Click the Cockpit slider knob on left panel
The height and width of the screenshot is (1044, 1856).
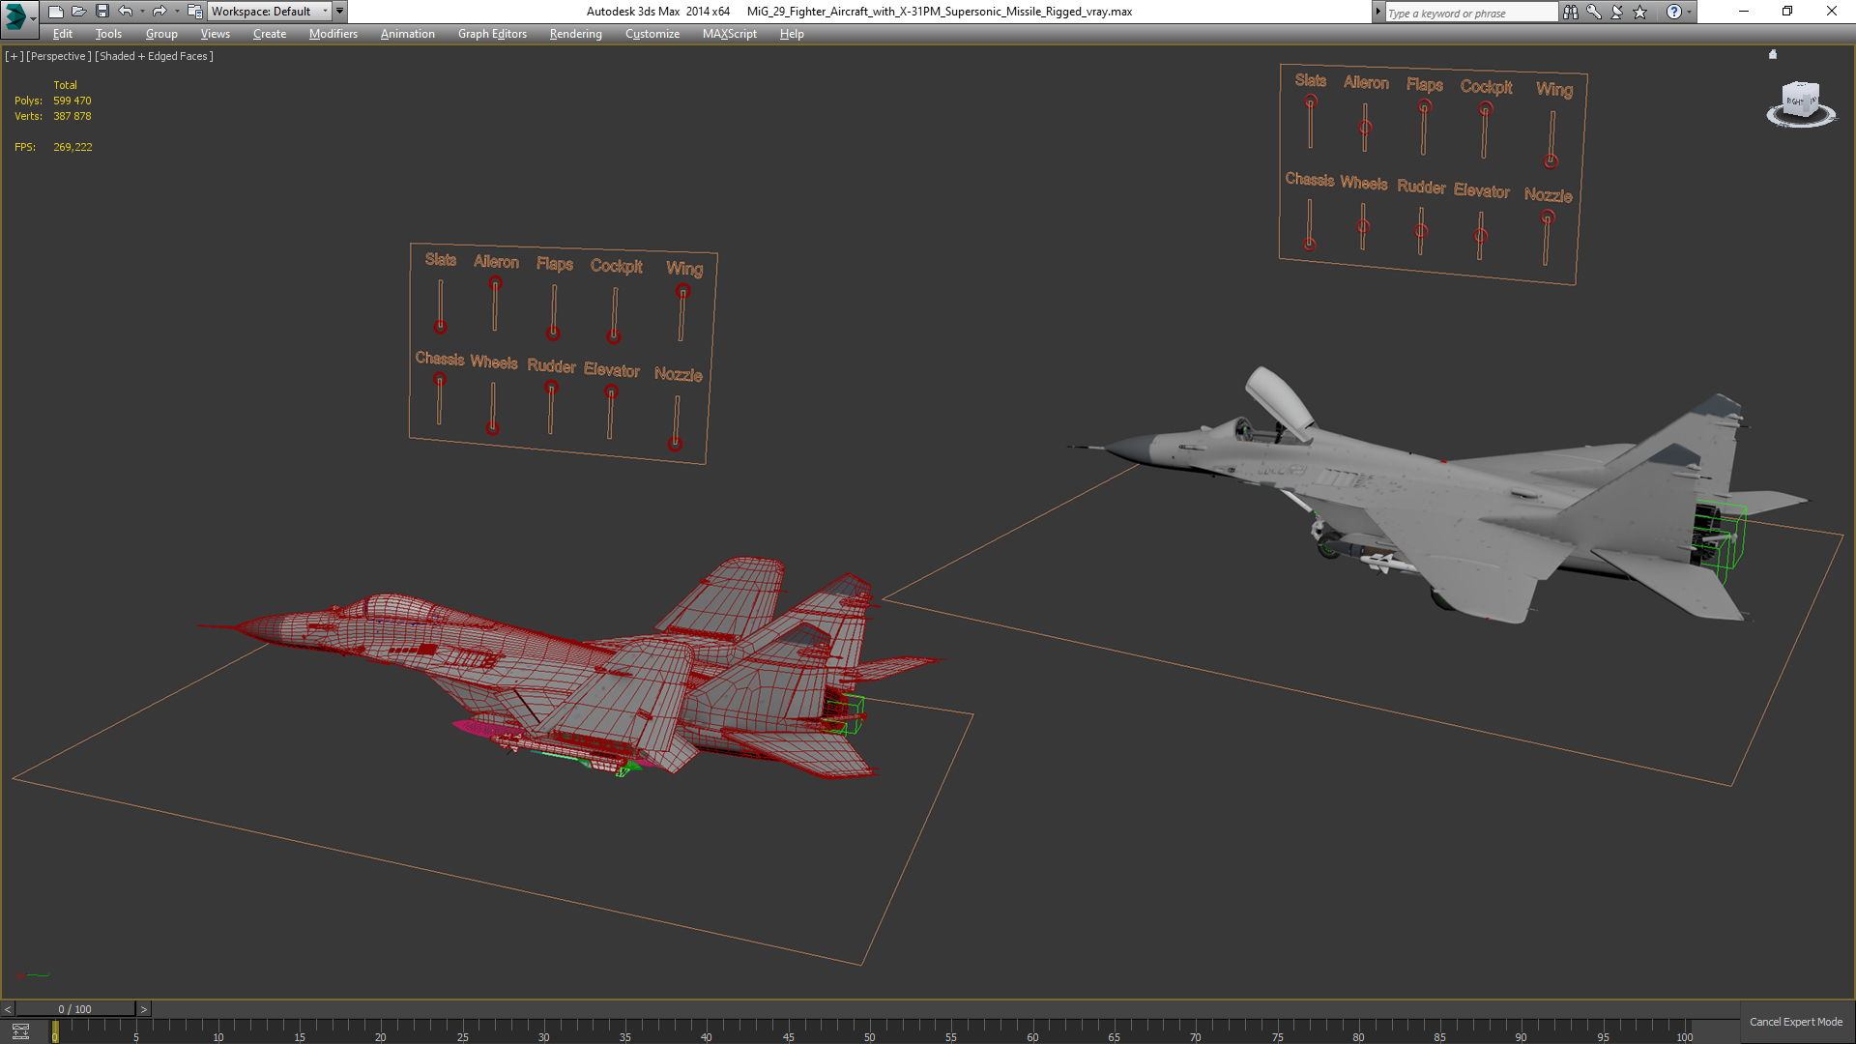point(613,337)
